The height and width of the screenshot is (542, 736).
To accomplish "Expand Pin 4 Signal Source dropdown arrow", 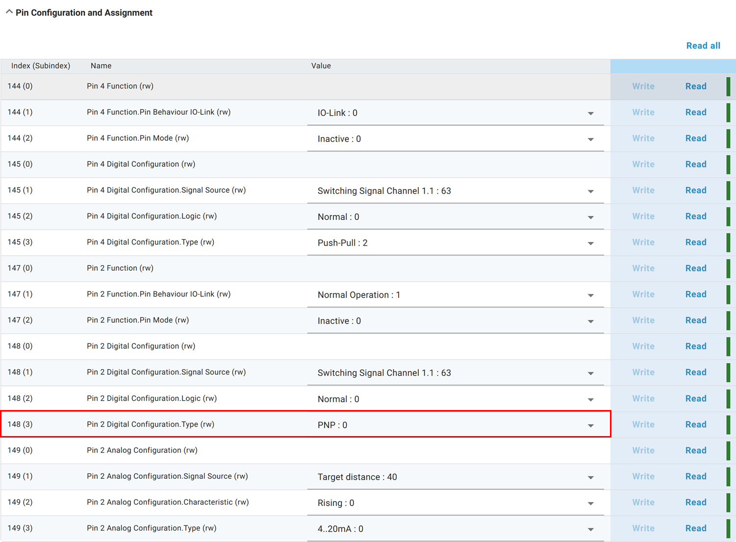I will tap(590, 191).
